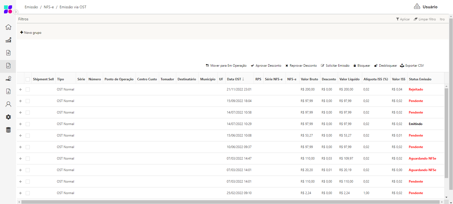Click the database stack sidebar icon
Screen dimensions: 453x204
8,130
